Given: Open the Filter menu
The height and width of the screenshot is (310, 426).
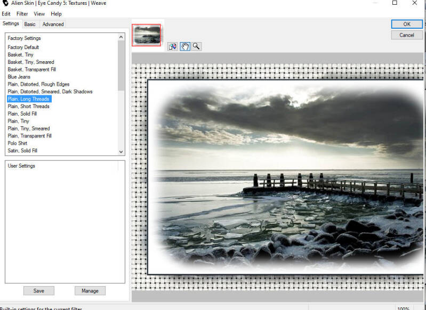Looking at the screenshot, I should click(22, 14).
